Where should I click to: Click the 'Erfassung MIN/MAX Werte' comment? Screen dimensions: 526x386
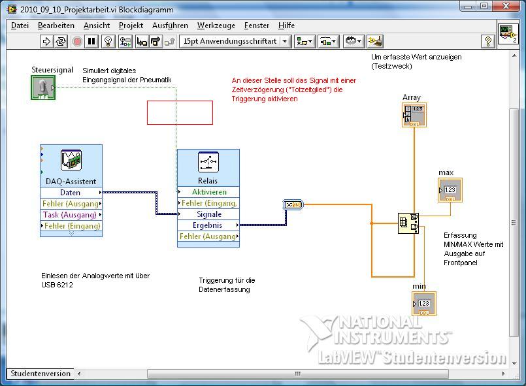tap(473, 249)
